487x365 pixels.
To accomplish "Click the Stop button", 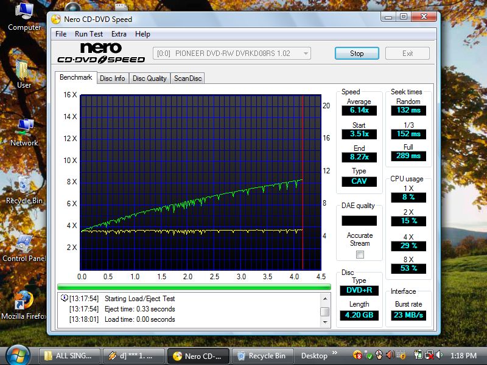I will (x=357, y=54).
